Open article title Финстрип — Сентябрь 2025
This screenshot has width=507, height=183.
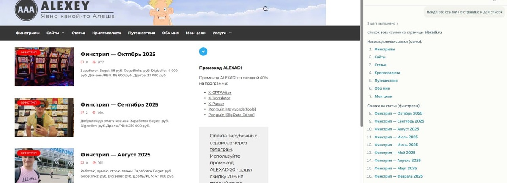pos(119,104)
